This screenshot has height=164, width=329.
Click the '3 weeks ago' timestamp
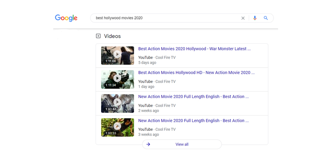(x=148, y=134)
